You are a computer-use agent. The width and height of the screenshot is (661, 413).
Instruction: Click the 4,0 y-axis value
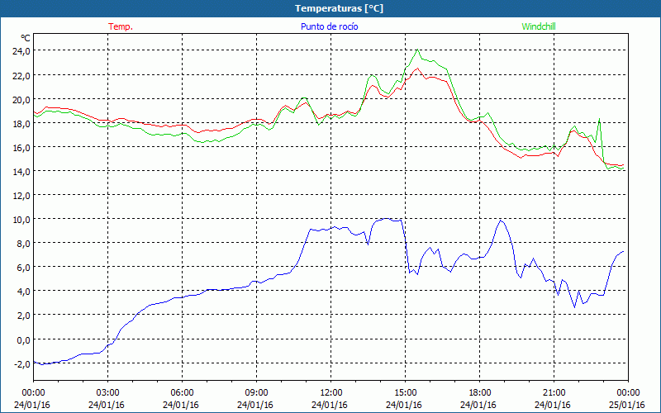pyautogui.click(x=23, y=292)
